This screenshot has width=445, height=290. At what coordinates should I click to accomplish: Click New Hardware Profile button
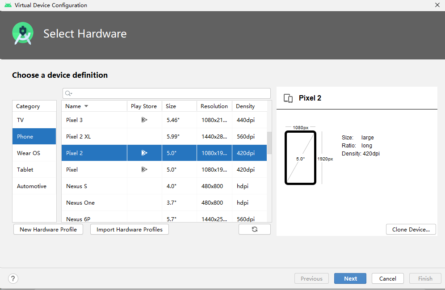tap(48, 229)
